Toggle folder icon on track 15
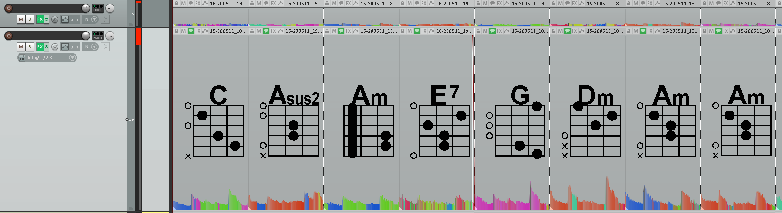Image resolution: width=782 pixels, height=213 pixels. pos(131,24)
